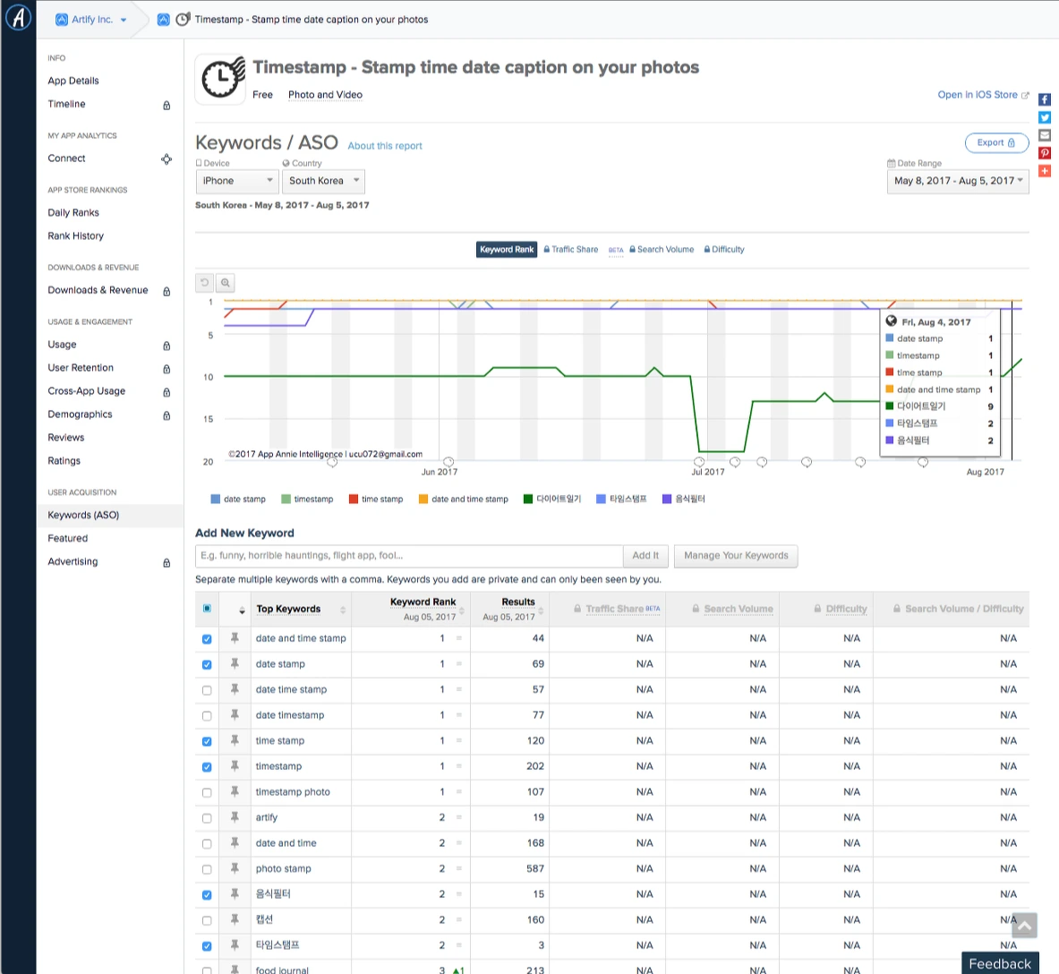
Task: Check the 'date time stamp' checkbox
Action: [207, 690]
